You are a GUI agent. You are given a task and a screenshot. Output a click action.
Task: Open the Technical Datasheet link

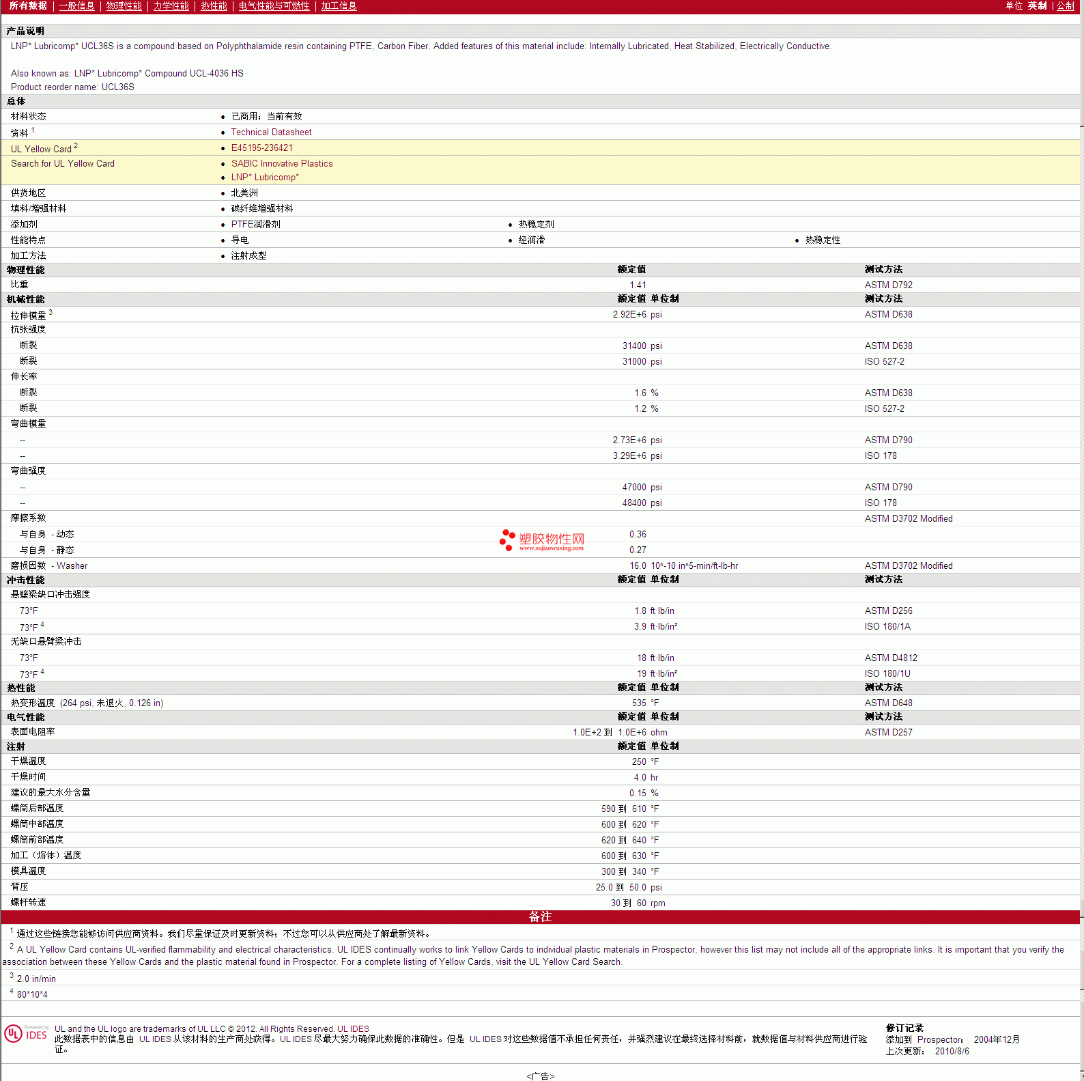click(x=271, y=132)
